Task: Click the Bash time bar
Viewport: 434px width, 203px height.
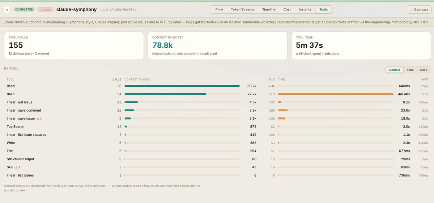Action: [335, 94]
